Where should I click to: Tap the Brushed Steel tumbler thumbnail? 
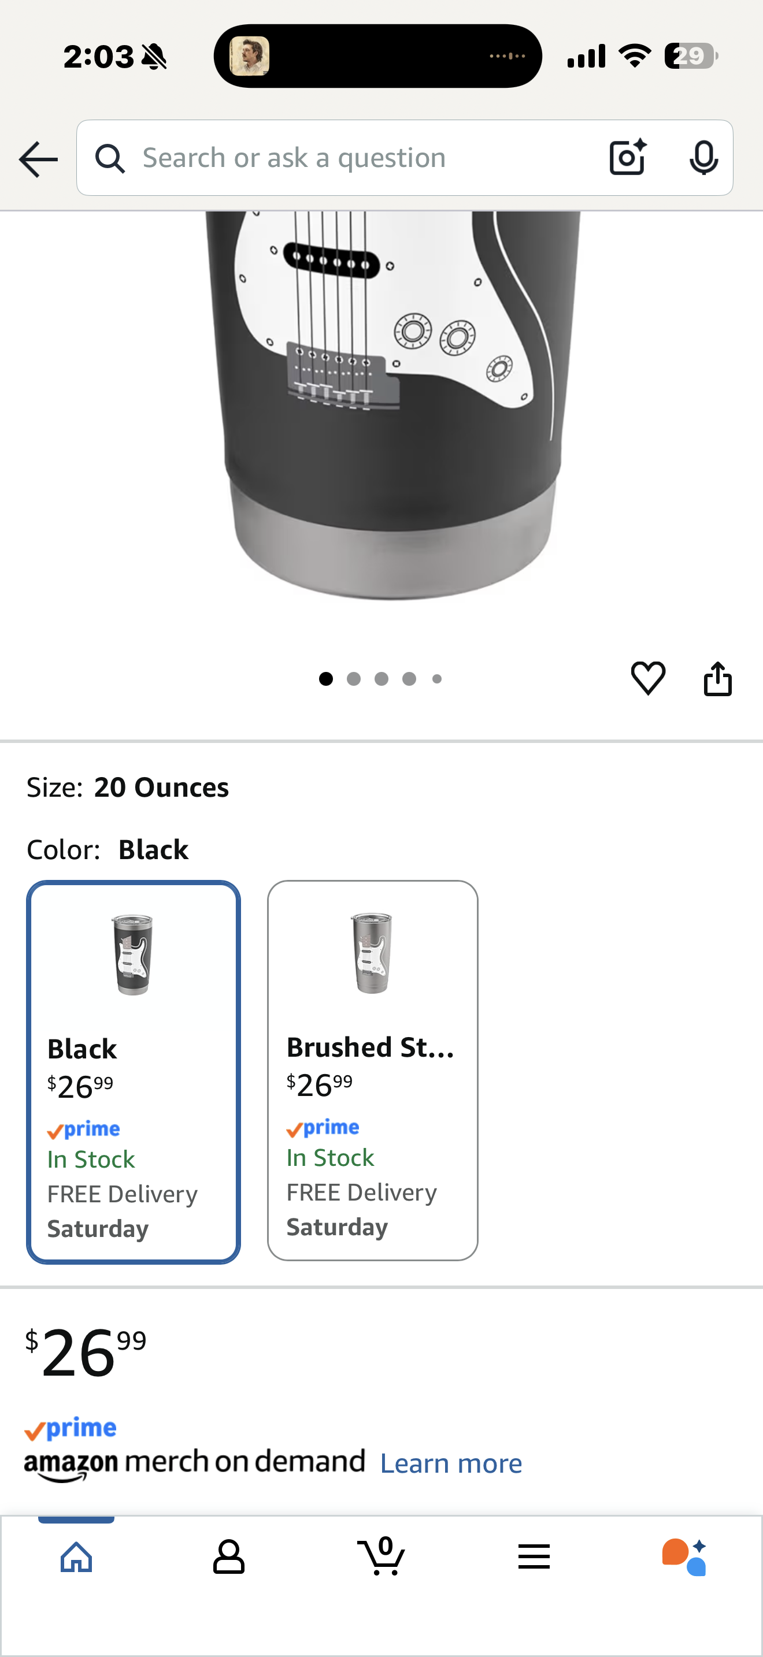tap(372, 953)
